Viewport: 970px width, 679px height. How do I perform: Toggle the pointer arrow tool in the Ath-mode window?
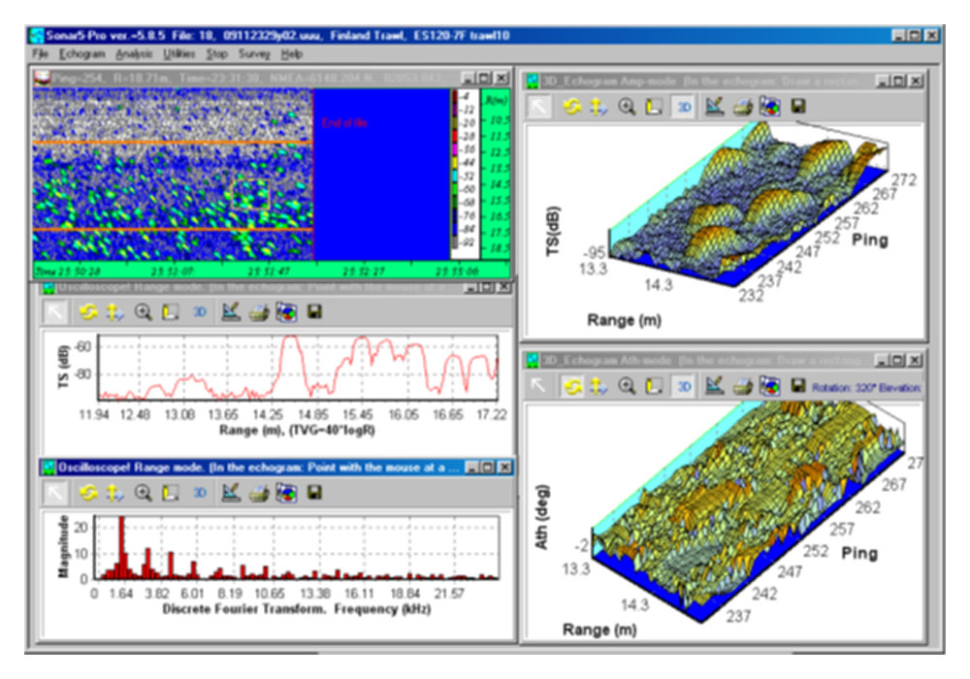(539, 386)
